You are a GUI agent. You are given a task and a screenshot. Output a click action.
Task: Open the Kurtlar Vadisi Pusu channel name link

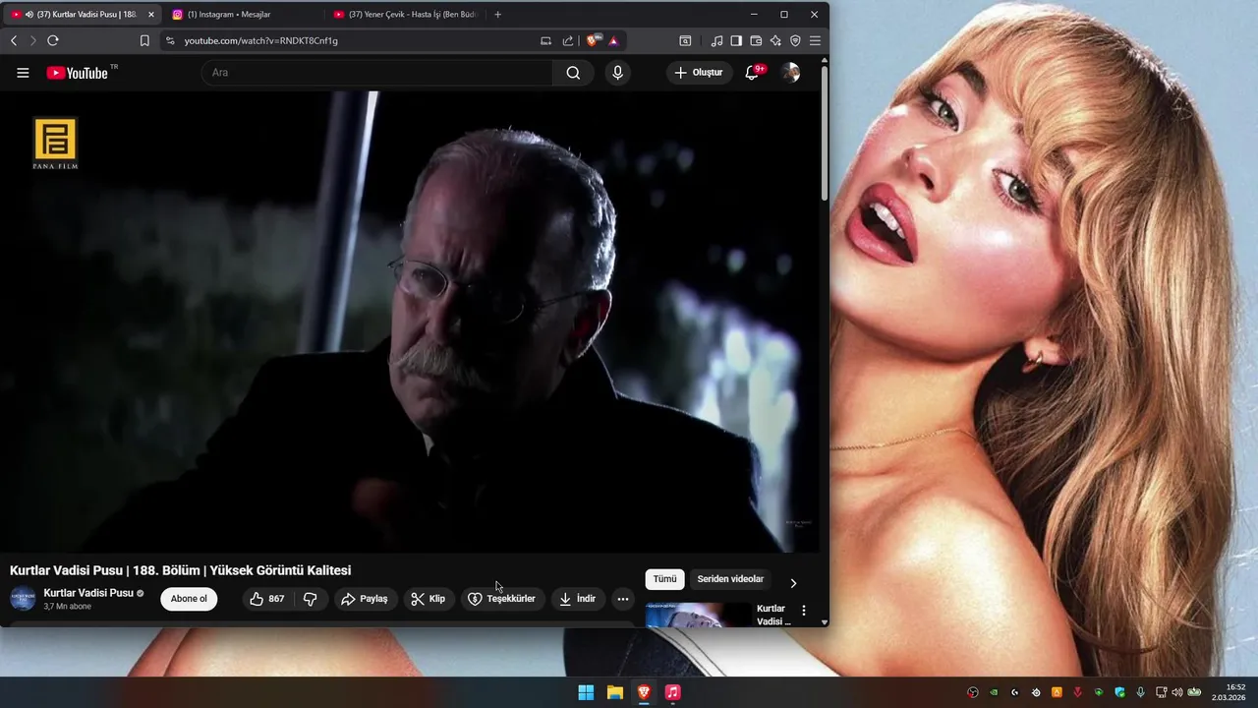pos(88,593)
